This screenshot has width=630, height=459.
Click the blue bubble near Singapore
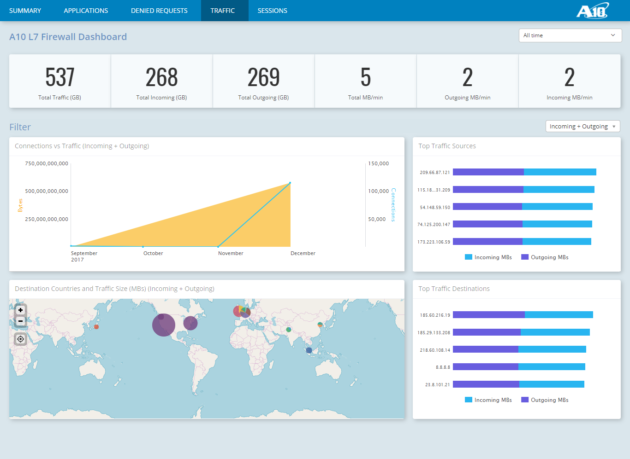pos(309,350)
